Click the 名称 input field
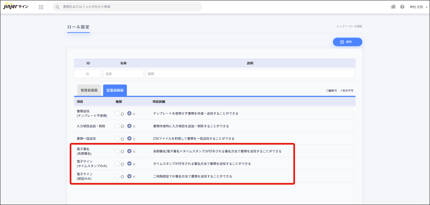Image resolution: width=430 pixels, height=205 pixels. (x=123, y=74)
